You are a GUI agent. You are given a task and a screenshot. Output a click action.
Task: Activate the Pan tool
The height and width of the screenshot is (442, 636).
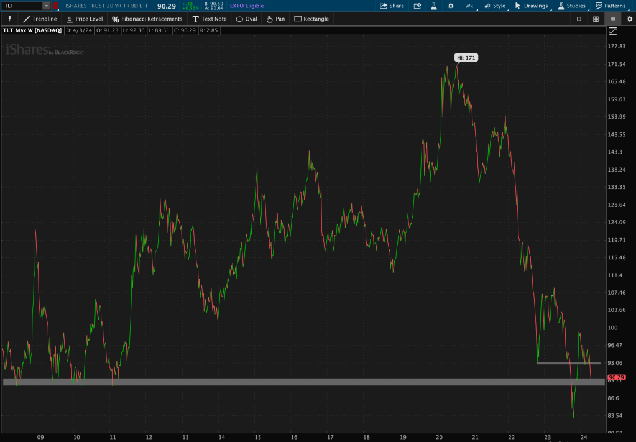click(275, 19)
